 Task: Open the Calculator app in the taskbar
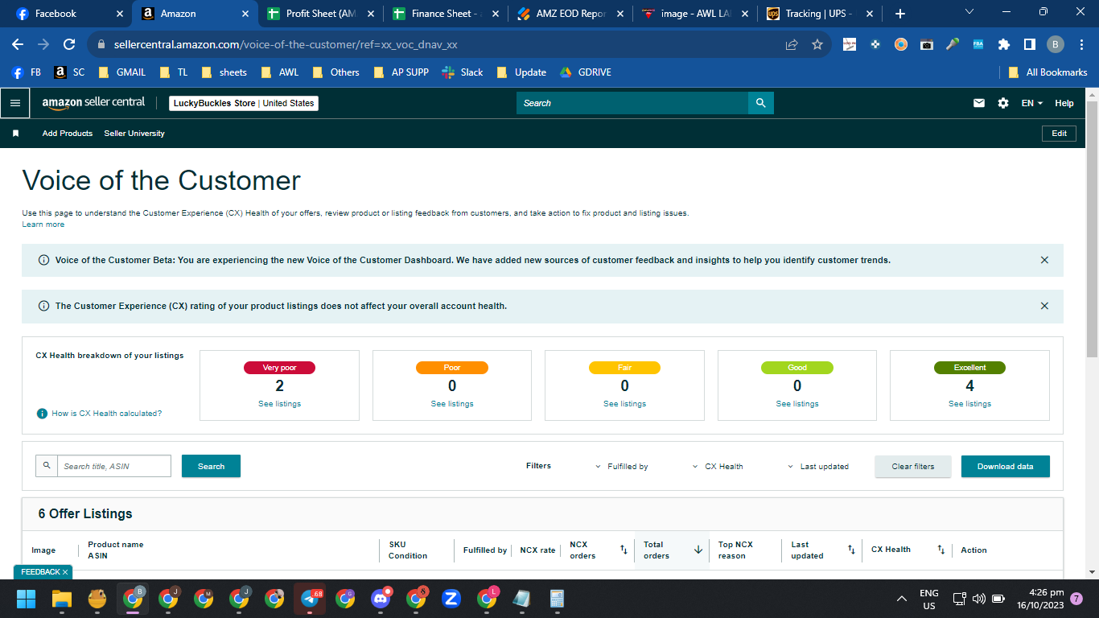point(556,599)
